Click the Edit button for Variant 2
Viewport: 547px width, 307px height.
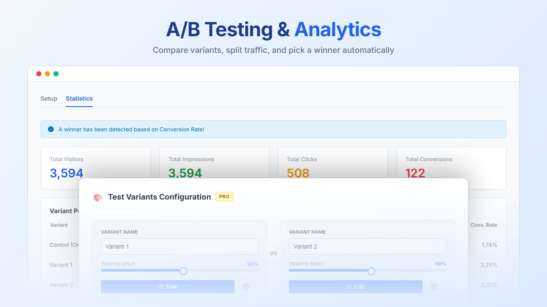356,287
